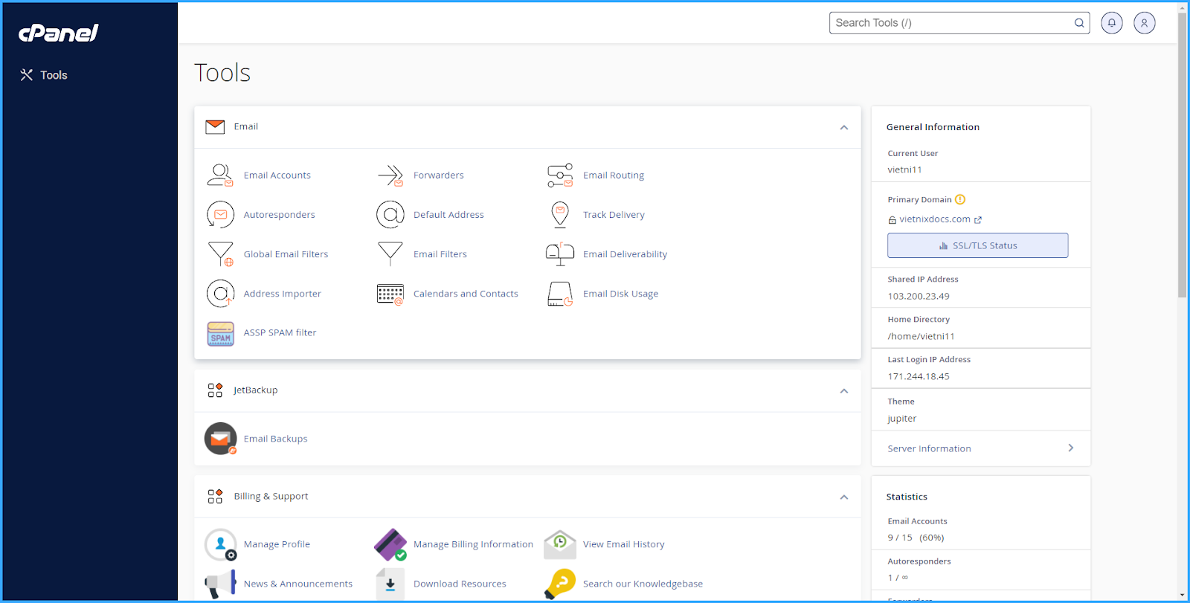The height and width of the screenshot is (603, 1190).
Task: Open the Calendars and Contacts link text
Action: pos(466,294)
